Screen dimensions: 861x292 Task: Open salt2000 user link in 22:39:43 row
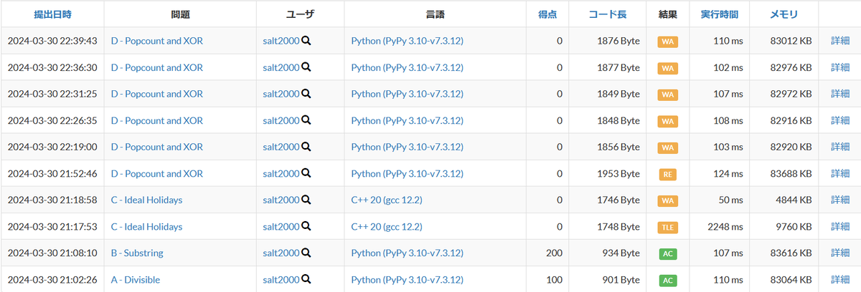click(x=281, y=41)
